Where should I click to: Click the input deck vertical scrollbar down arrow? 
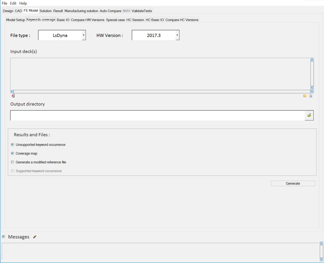(x=312, y=88)
